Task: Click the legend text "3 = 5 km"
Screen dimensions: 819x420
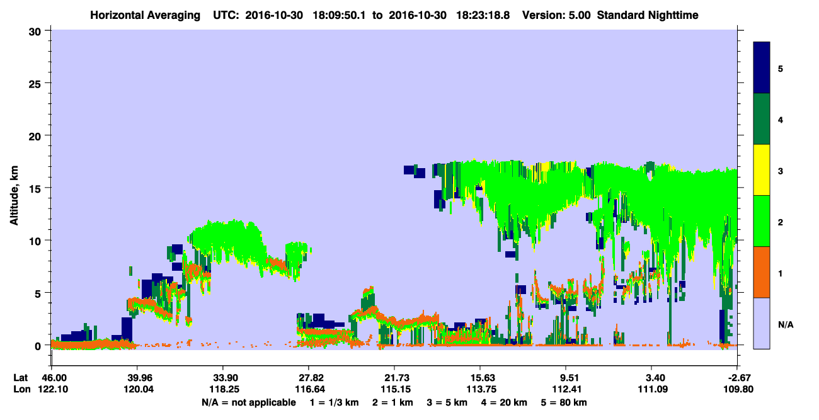Action: point(447,402)
